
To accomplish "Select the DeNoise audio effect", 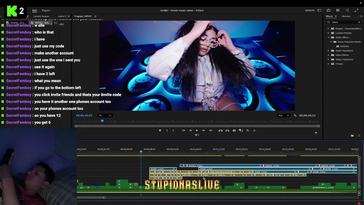I will tap(344, 46).
